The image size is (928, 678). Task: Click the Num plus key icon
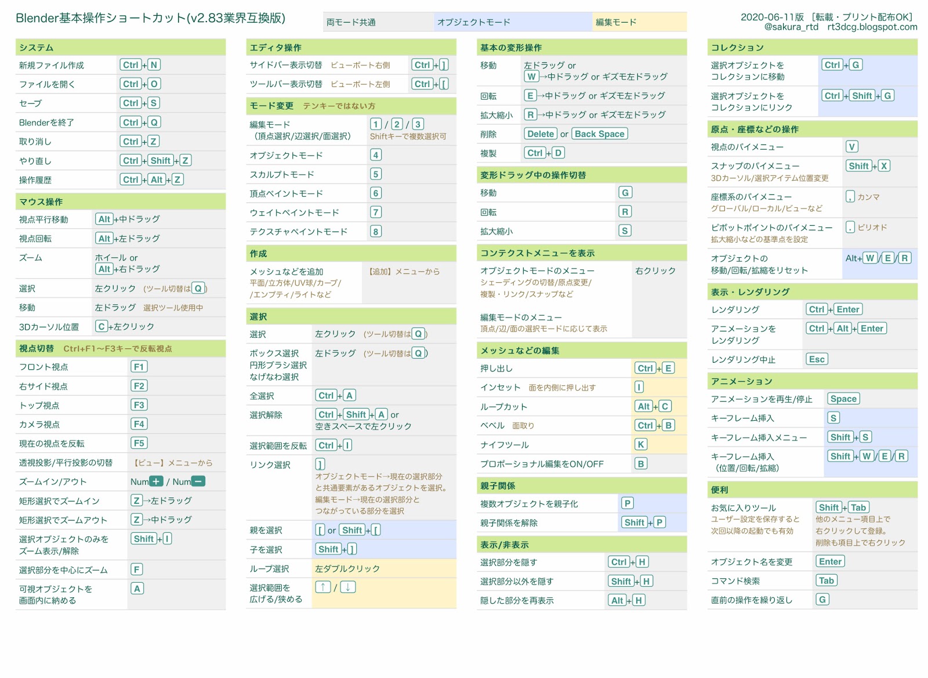click(x=157, y=481)
